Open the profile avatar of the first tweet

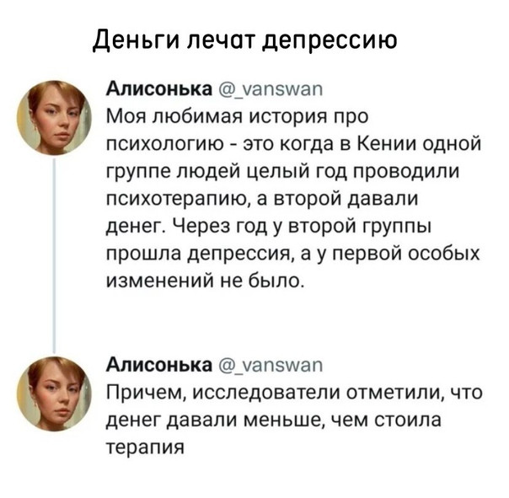point(54,117)
